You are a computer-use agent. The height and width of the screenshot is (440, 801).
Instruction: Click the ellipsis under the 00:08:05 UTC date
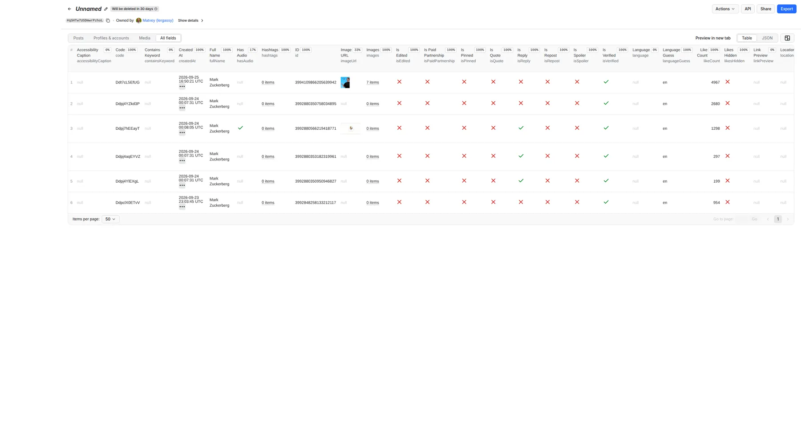(182, 132)
